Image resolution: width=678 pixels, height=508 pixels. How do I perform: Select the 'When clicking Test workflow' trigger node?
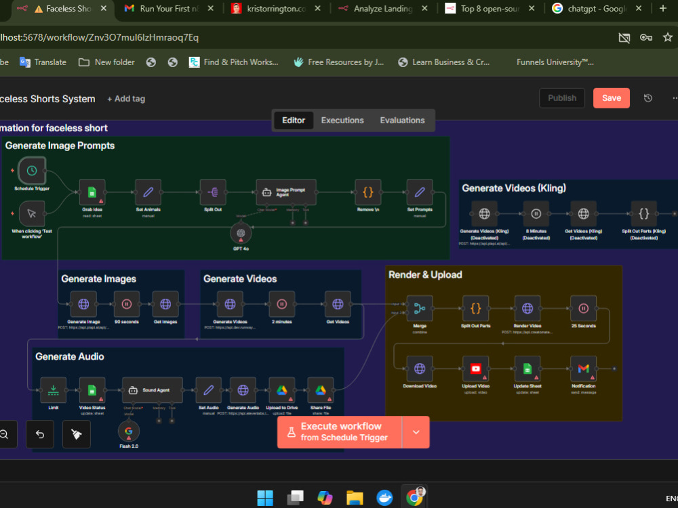pos(32,213)
